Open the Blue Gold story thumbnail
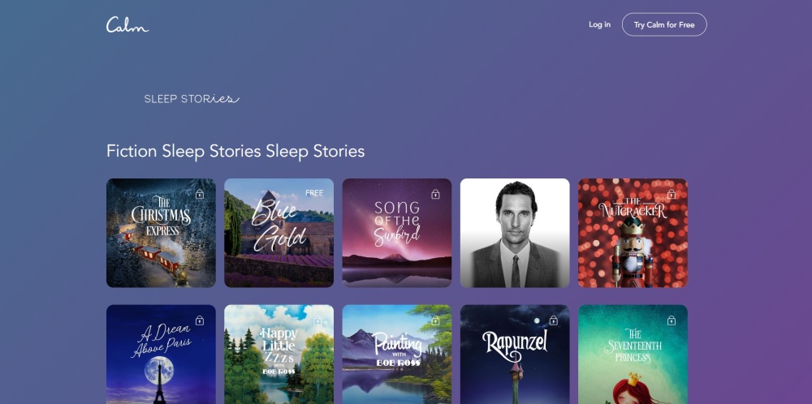 [279, 233]
